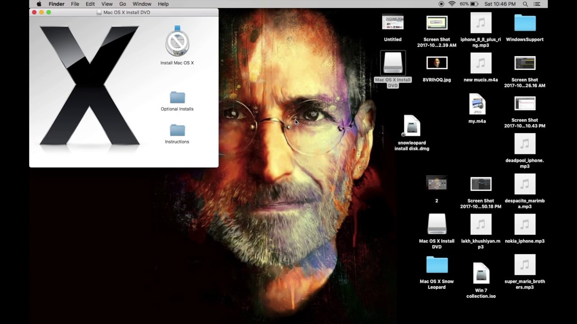Open the Optional Installs folder
The image size is (577, 324).
click(177, 98)
